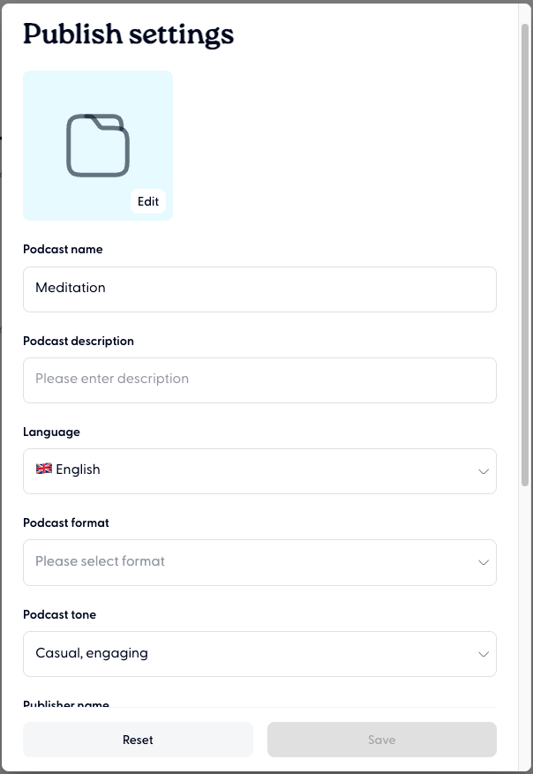The height and width of the screenshot is (774, 533).
Task: Click the 'Language' field label
Action: pyautogui.click(x=51, y=432)
